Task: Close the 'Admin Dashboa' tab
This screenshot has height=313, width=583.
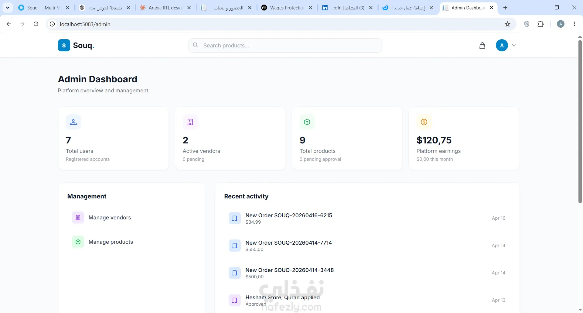Action: point(492,8)
